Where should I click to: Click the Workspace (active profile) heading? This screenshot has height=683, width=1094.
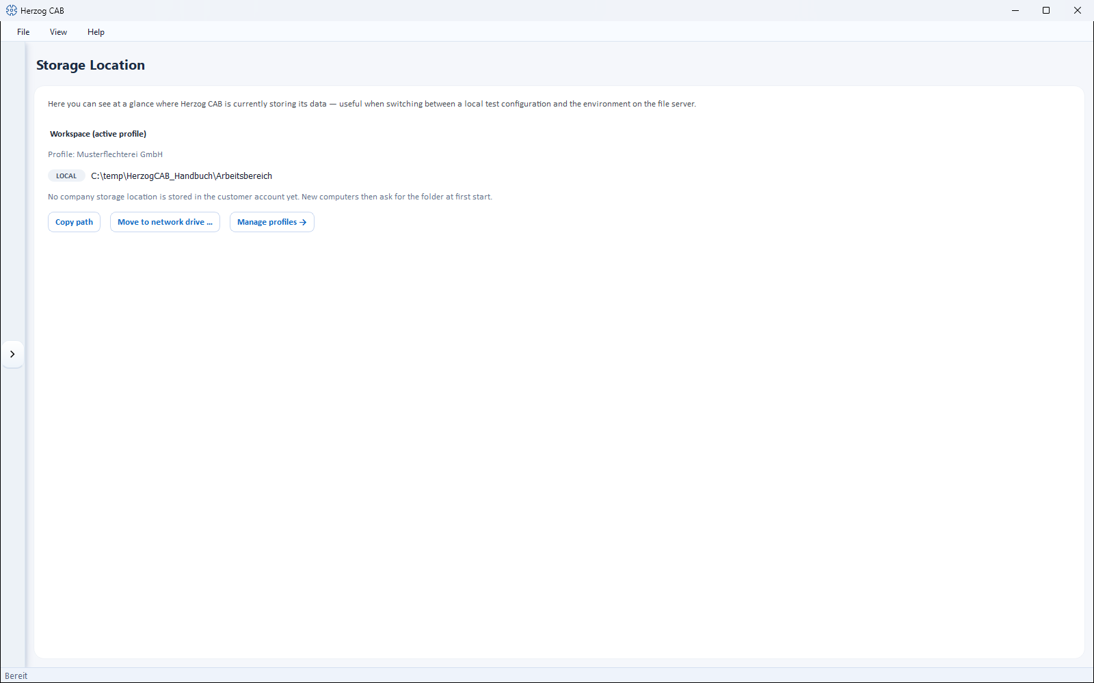pos(98,134)
